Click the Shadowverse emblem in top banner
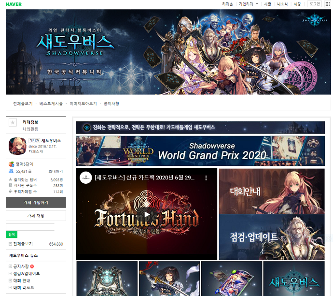333x296 pixels. tap(315, 20)
